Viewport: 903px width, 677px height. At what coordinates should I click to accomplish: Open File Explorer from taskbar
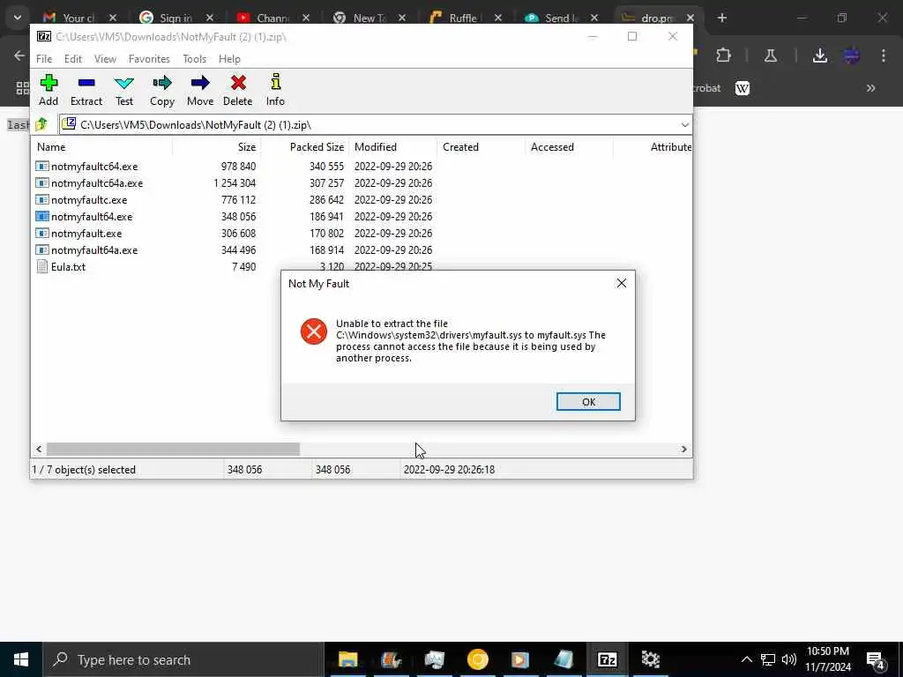[347, 659]
